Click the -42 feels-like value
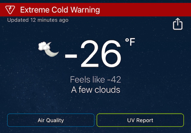 (x=114, y=79)
